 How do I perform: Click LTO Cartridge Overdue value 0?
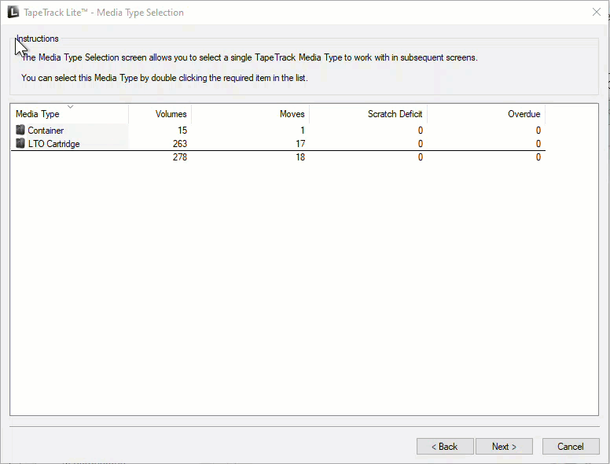538,144
